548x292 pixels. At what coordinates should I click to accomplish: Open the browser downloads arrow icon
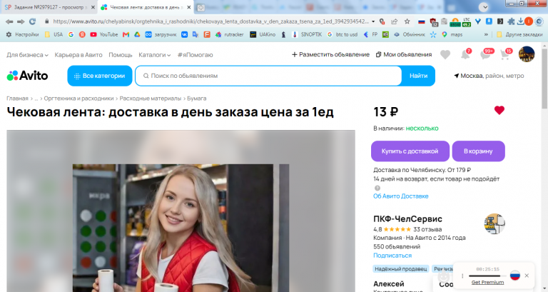pos(520,21)
